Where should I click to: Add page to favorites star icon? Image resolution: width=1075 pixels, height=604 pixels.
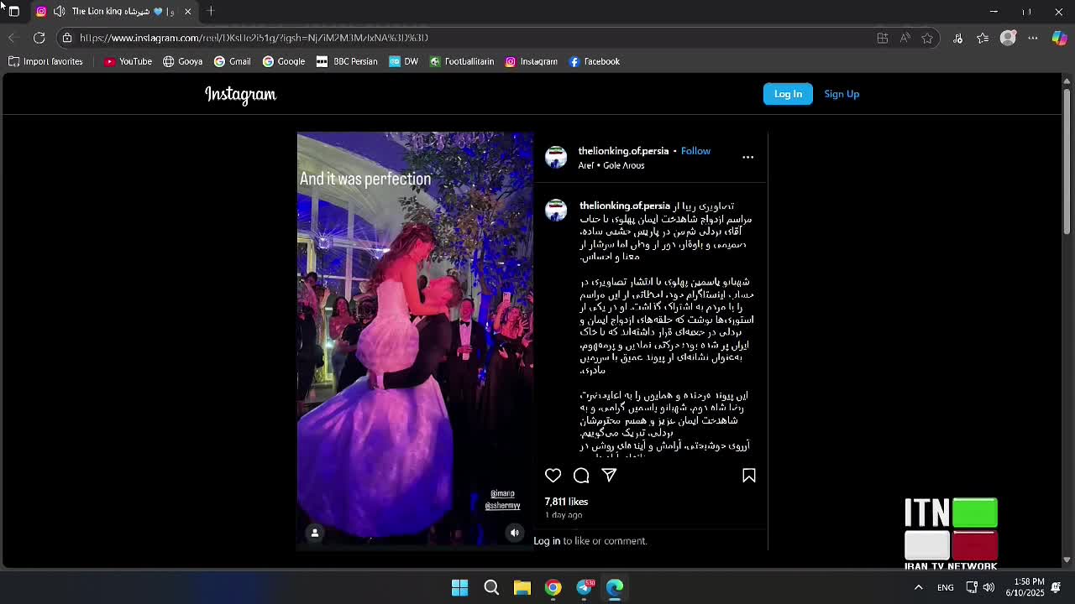[x=927, y=38]
